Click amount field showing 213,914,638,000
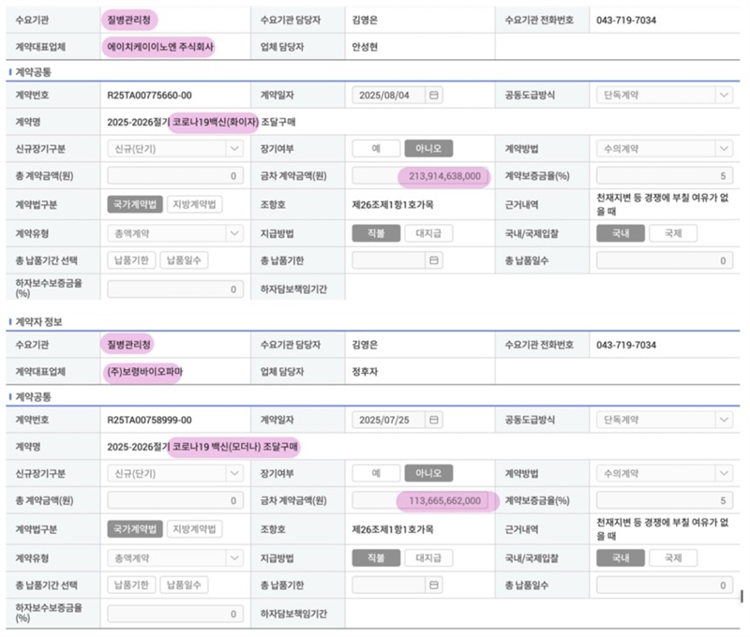The height and width of the screenshot is (637, 750). click(420, 176)
